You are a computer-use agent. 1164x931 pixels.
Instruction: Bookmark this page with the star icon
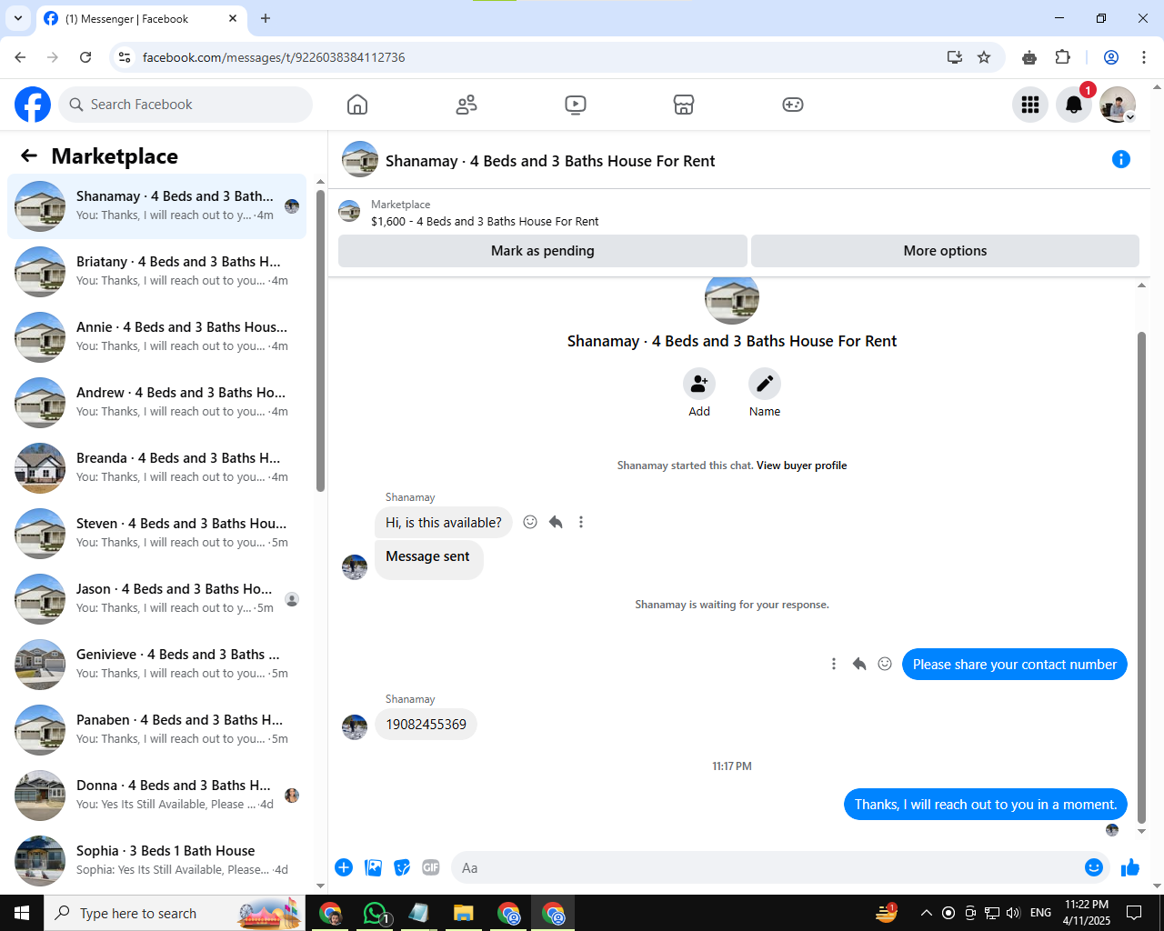click(x=984, y=57)
